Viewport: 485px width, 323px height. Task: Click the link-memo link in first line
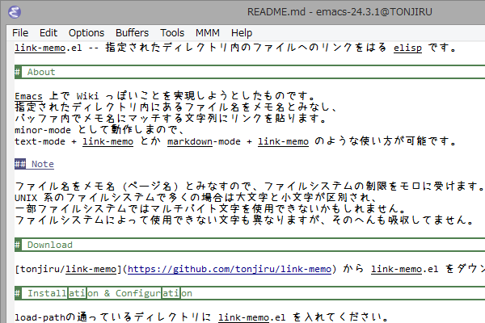40,48
